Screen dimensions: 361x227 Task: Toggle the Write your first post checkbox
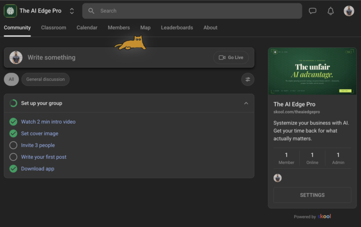(14, 157)
